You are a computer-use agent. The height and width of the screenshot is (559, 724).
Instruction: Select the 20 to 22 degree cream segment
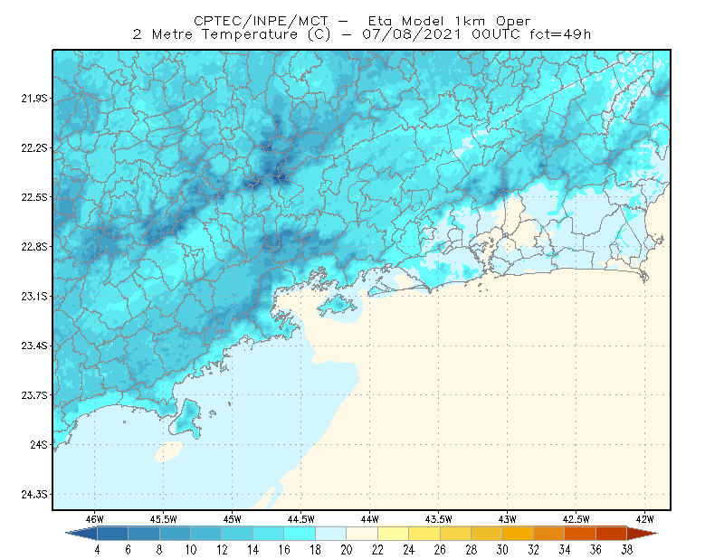click(362, 534)
